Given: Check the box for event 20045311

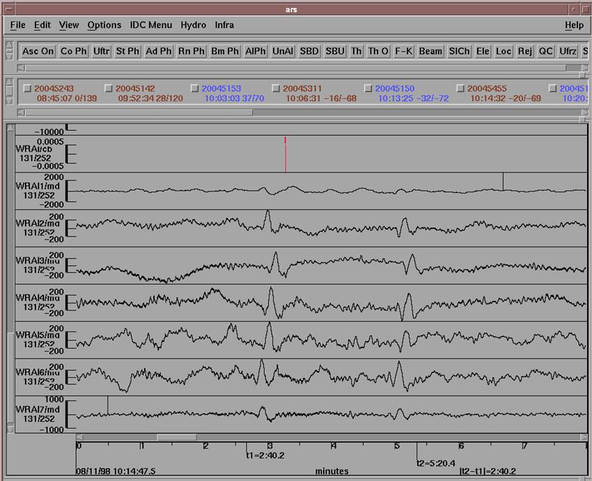Looking at the screenshot, I should [x=276, y=88].
